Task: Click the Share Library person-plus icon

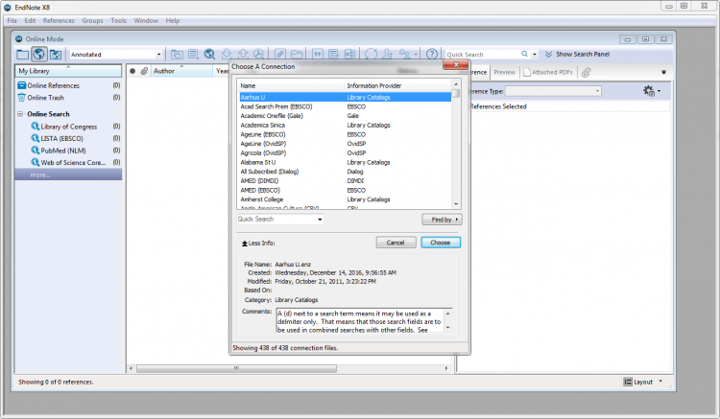Action: click(388, 55)
